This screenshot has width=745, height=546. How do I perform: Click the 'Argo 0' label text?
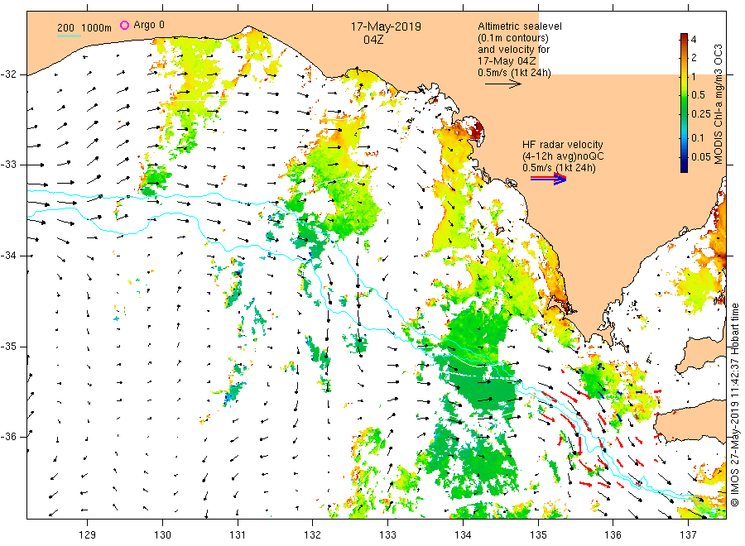[149, 25]
